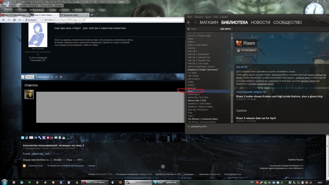This screenshot has width=329, height=185.
Task: Switch to the НОВОСТИ tab in Steam
Action: click(x=260, y=22)
